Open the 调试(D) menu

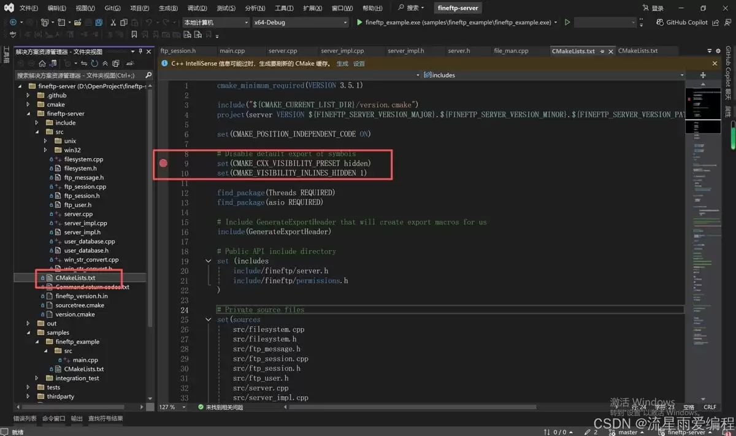(x=197, y=8)
